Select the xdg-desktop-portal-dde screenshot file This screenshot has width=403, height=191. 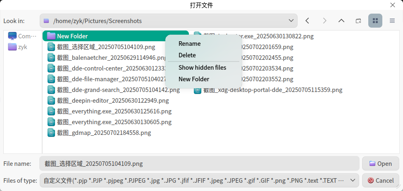pos(268,90)
